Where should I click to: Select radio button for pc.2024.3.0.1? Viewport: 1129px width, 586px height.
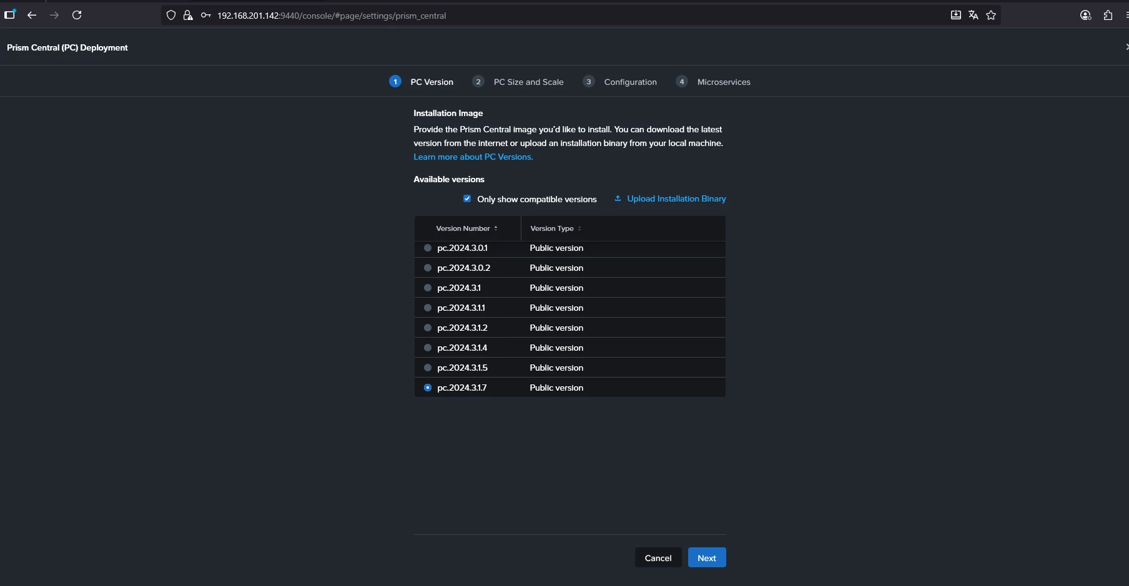(x=428, y=248)
